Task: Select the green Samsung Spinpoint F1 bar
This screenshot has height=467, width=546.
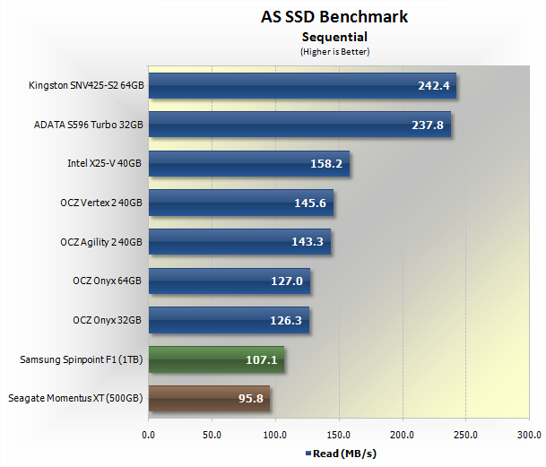Action: coord(217,359)
